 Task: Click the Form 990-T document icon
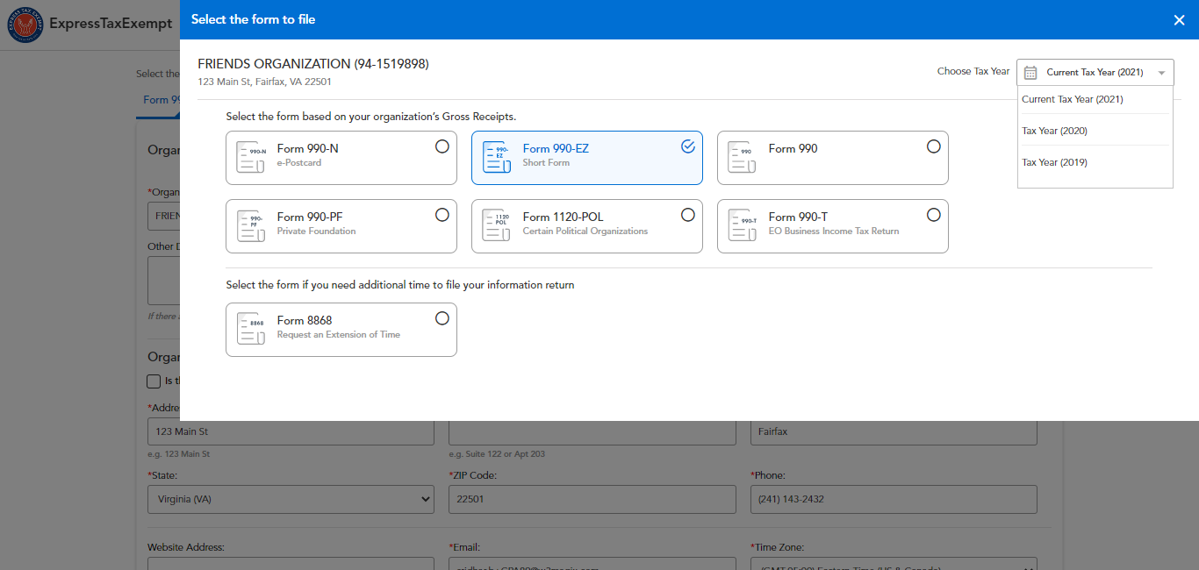[742, 225]
